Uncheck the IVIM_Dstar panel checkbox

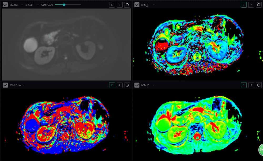coord(5,85)
